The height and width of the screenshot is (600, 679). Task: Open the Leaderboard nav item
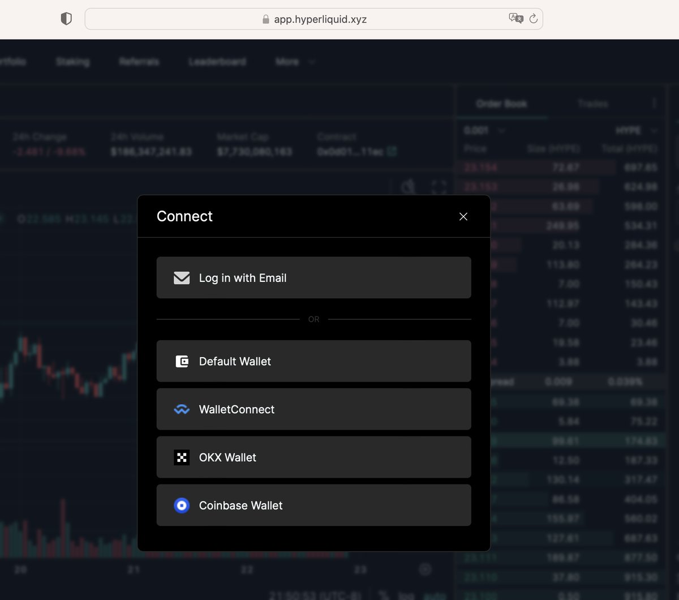(x=217, y=62)
